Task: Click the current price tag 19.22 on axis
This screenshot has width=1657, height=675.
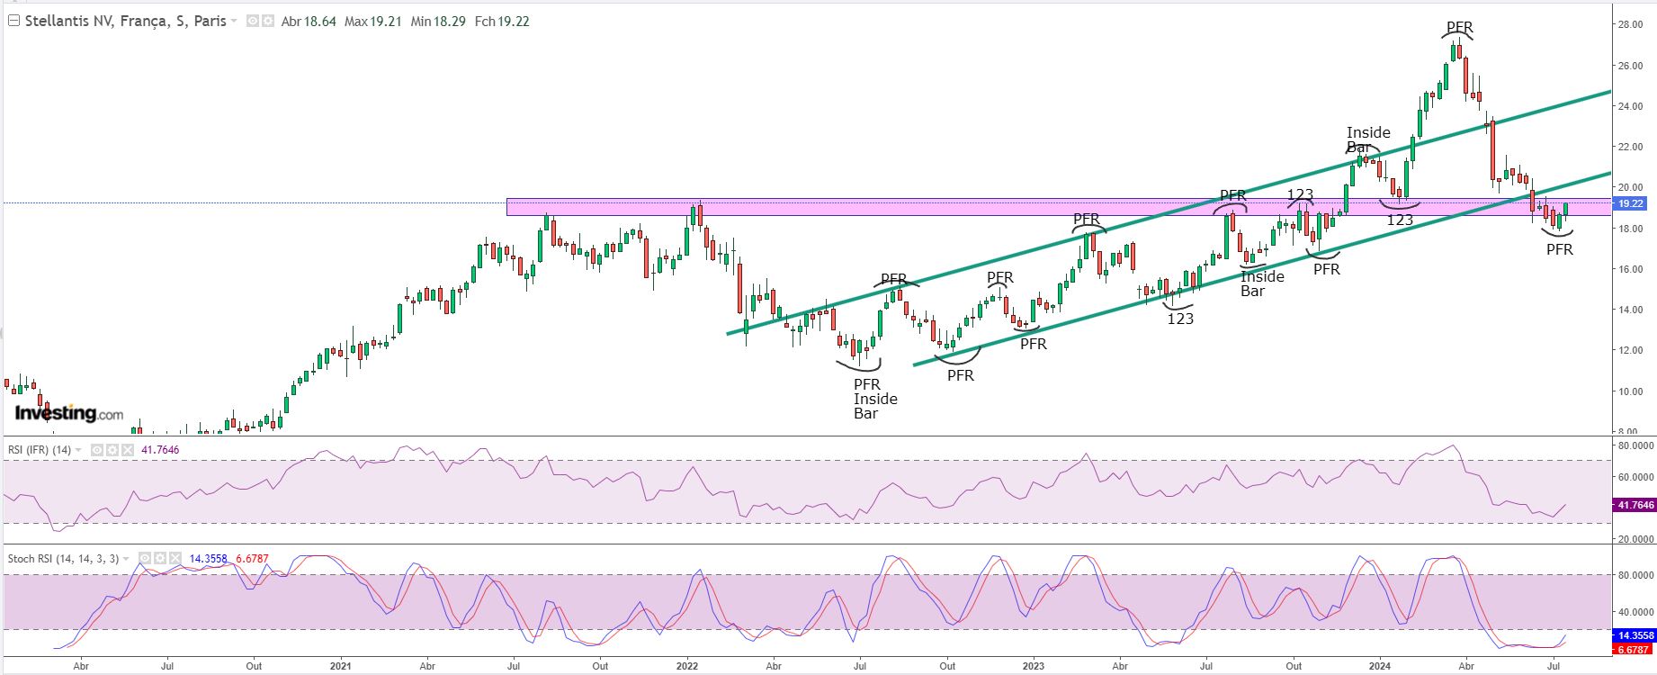Action: click(1631, 204)
